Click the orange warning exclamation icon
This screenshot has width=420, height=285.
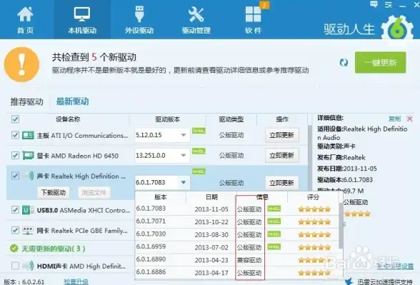tap(21, 64)
